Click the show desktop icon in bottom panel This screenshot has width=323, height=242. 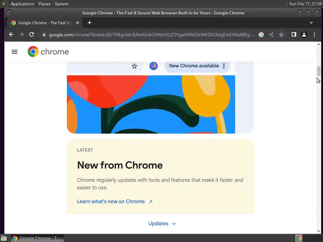pyautogui.click(x=4, y=238)
